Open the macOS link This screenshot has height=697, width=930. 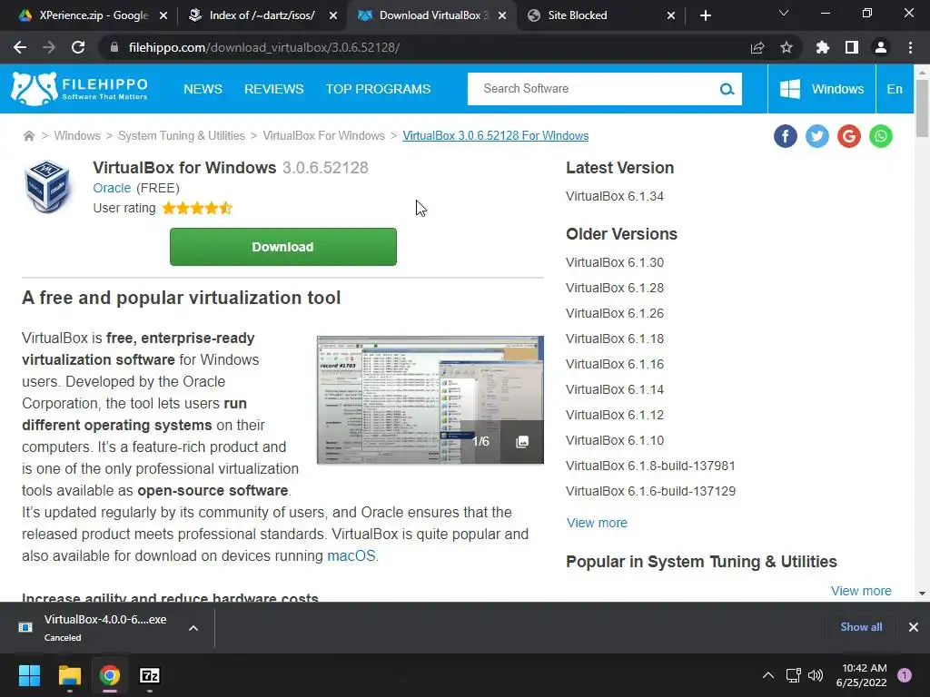tap(351, 556)
